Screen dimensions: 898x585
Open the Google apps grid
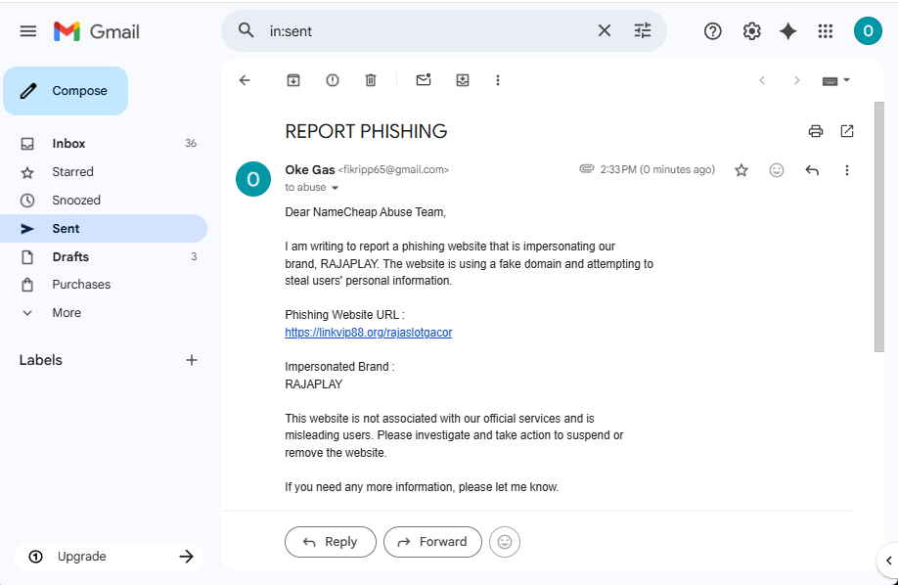click(826, 31)
